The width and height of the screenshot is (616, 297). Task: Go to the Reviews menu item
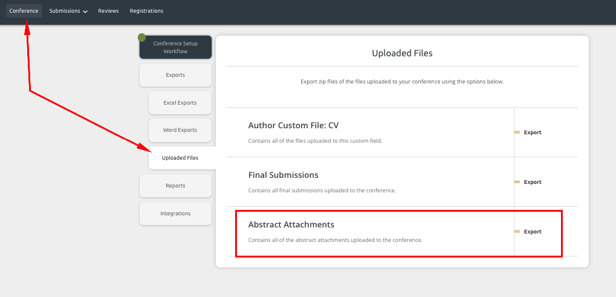tap(108, 11)
